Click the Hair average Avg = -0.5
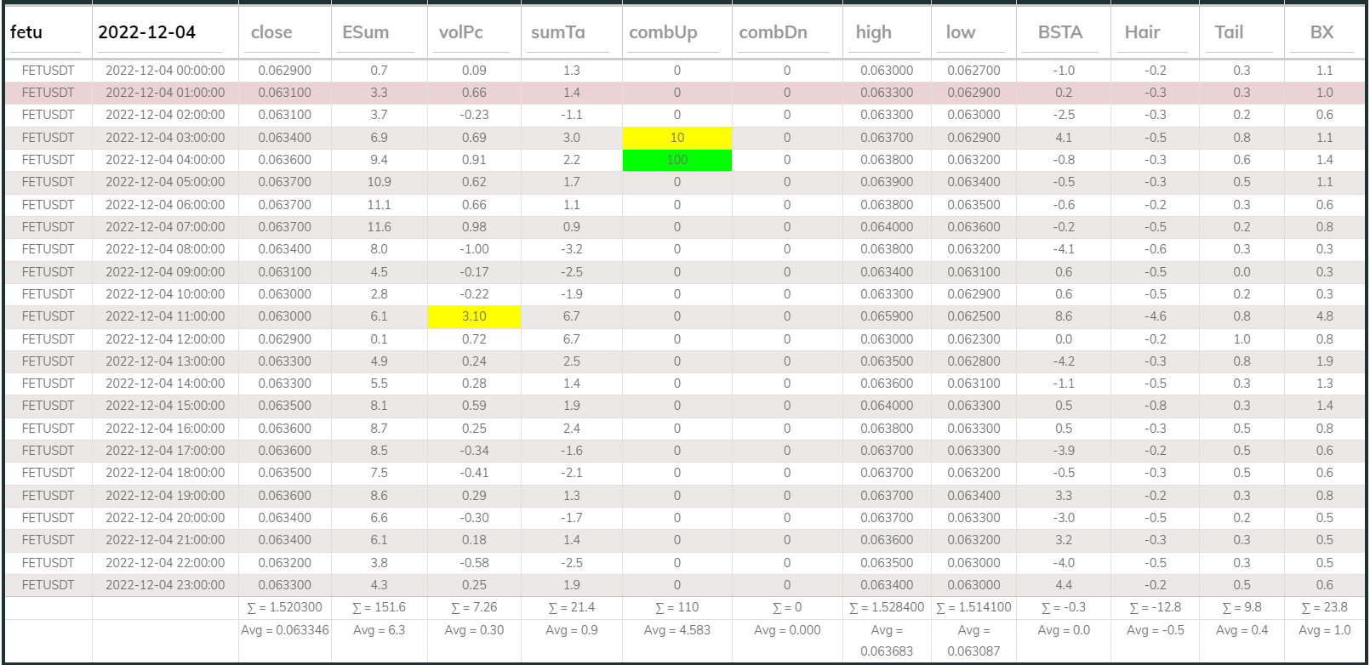The width and height of the screenshot is (1370, 665). click(1155, 630)
